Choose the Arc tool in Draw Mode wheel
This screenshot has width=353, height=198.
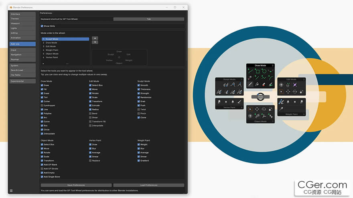point(271,78)
